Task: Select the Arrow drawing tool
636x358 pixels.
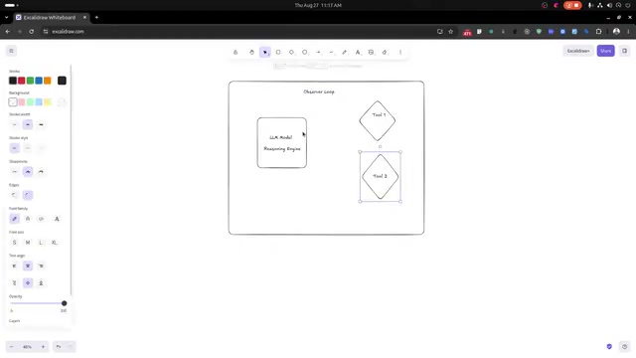Action: point(318,52)
